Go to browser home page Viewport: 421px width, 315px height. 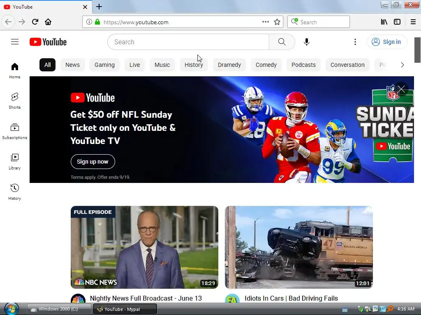click(x=48, y=22)
